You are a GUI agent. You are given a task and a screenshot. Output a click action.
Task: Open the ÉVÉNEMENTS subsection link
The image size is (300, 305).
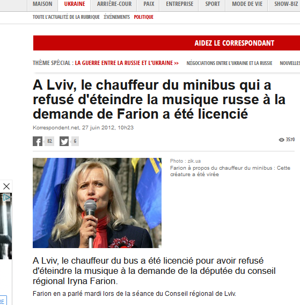(x=116, y=17)
